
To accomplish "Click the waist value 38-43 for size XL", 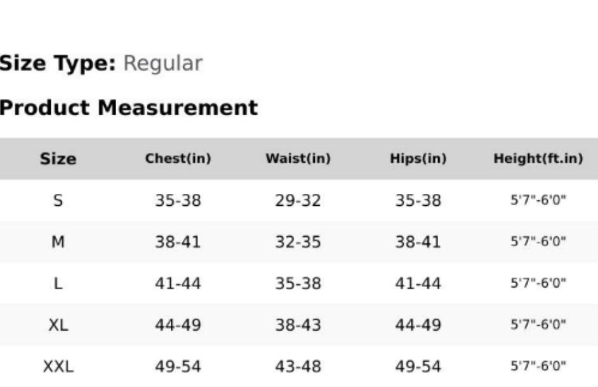I will [298, 325].
